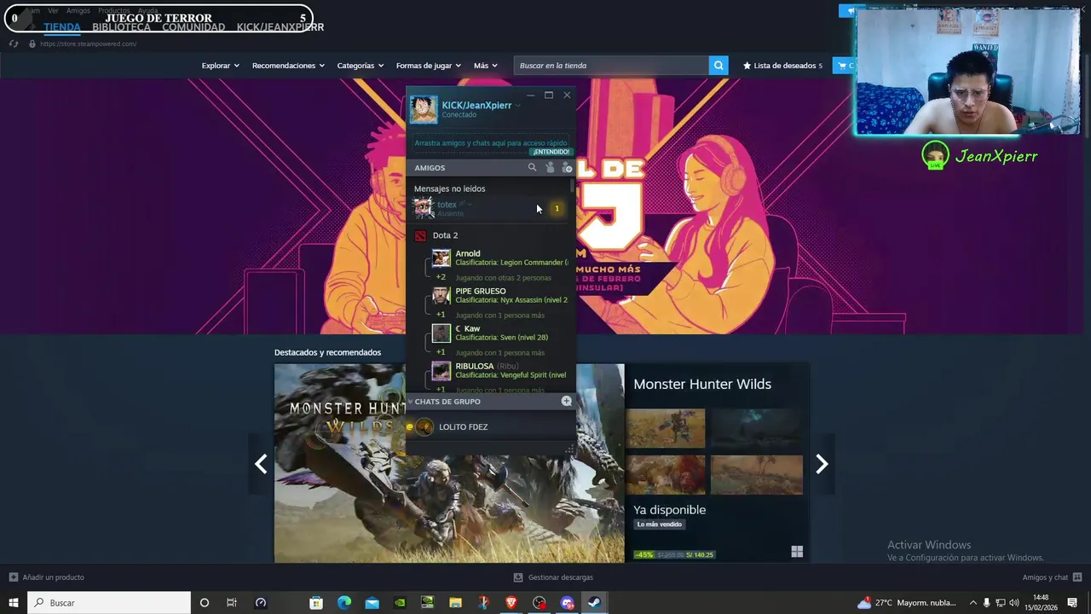
Task: Click the add friend icon in Amigos header
Action: (567, 168)
